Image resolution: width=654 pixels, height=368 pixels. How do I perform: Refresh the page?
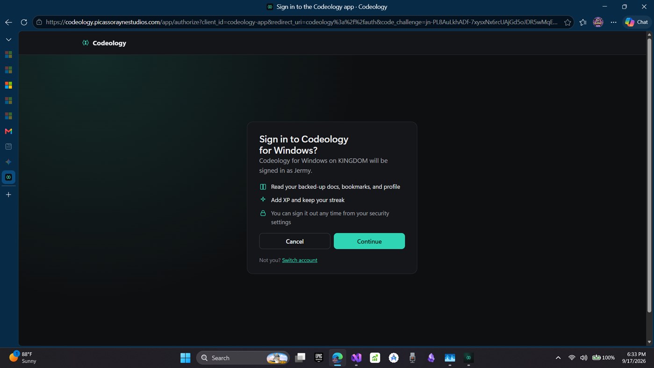point(24,22)
